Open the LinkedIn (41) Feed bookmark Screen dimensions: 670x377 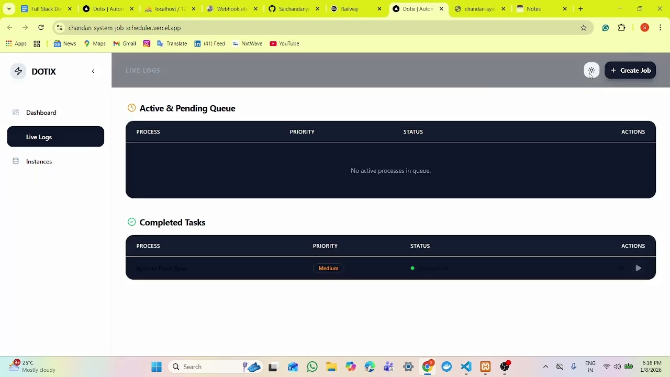click(209, 43)
